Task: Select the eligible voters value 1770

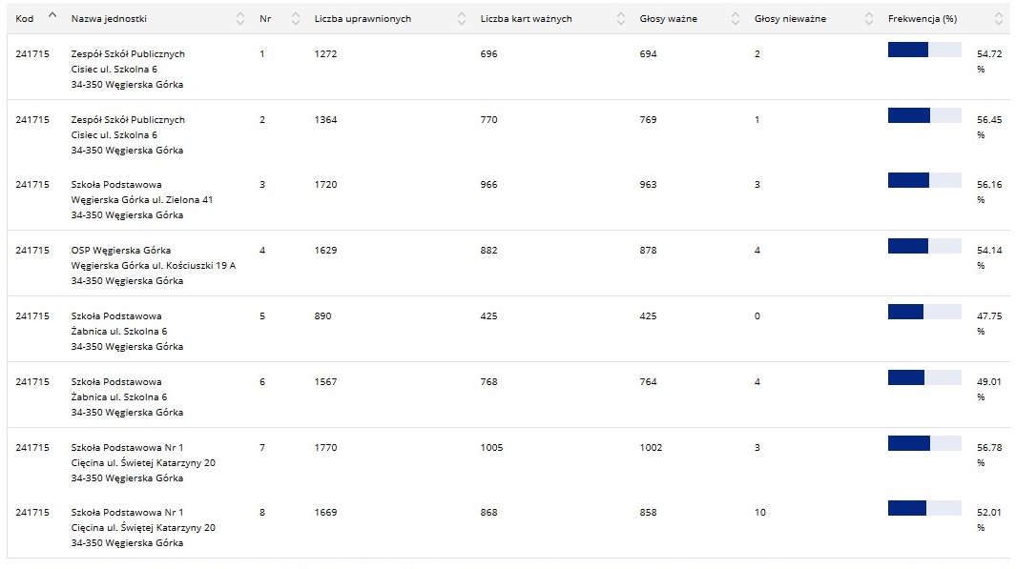Action: [325, 448]
